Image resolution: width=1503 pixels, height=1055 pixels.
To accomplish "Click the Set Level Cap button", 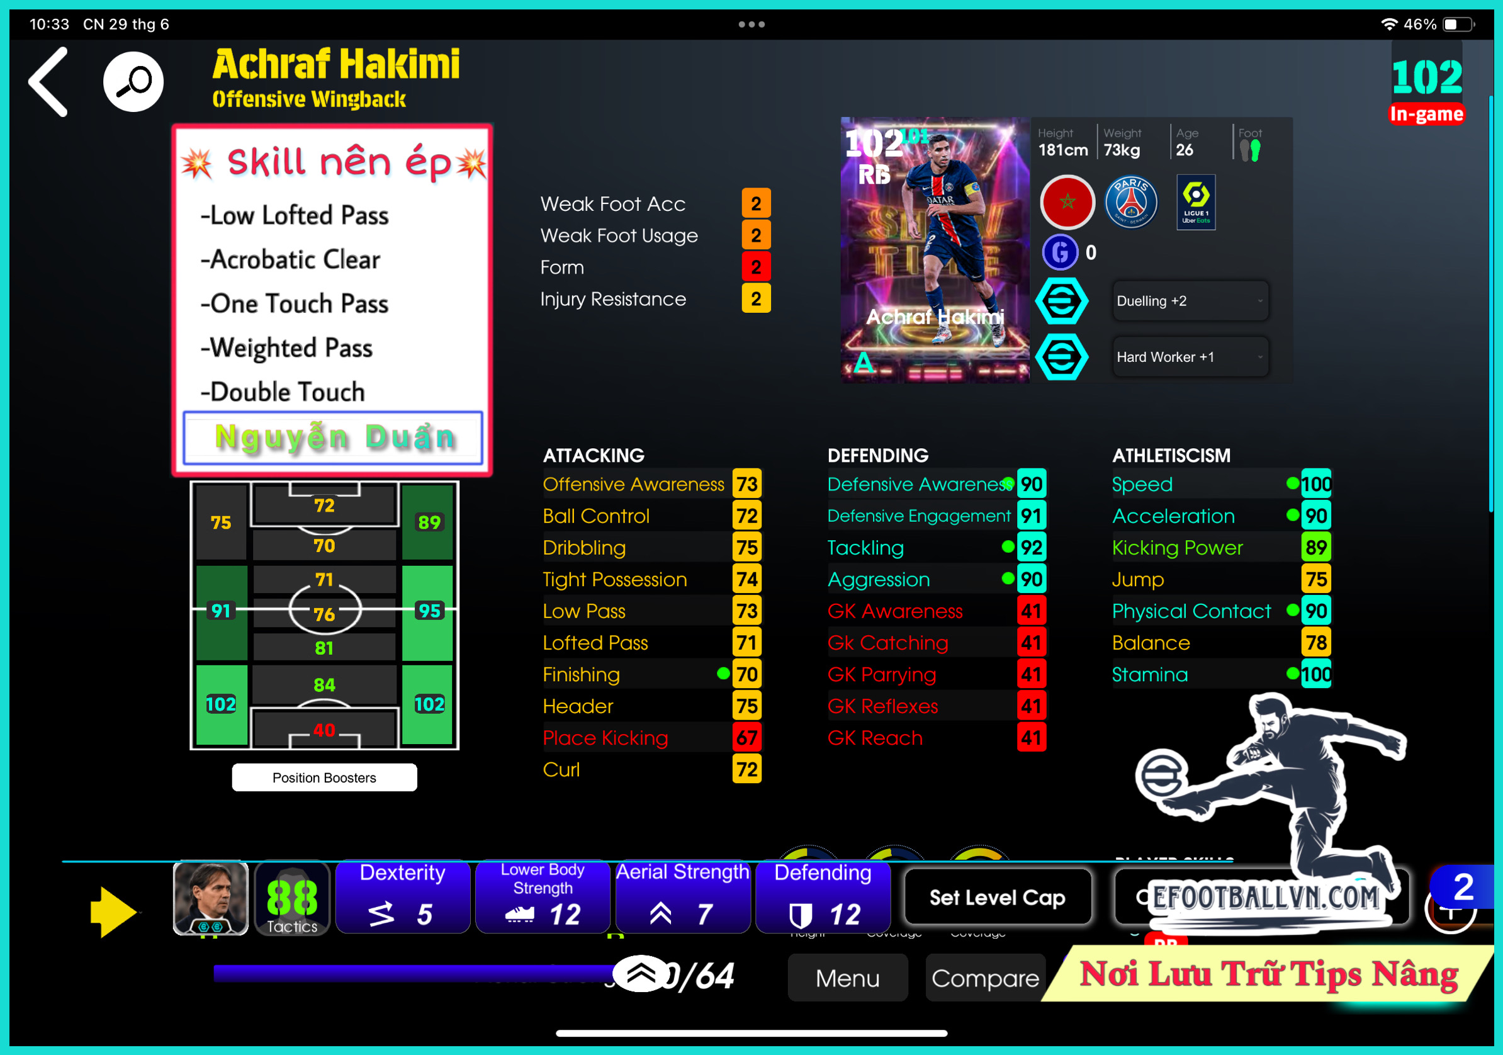I will click(997, 897).
